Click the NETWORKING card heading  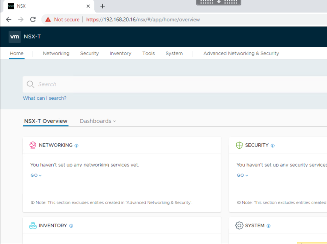tap(56, 145)
